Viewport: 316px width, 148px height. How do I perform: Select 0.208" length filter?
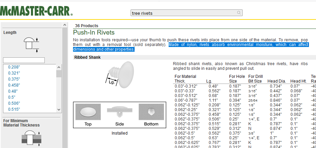click(14, 67)
